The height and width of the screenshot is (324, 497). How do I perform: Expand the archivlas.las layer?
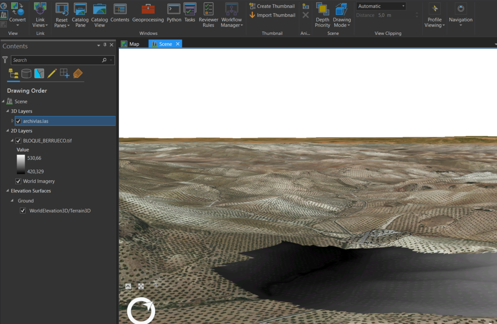pyautogui.click(x=12, y=121)
